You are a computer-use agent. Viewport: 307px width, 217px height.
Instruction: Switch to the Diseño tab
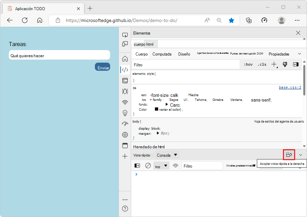(184, 54)
